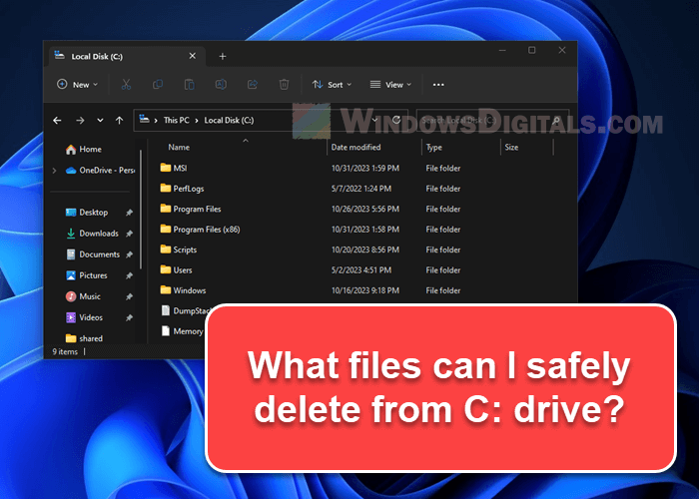Close the Local Disk (C:) tab
The image size is (699, 499).
click(x=192, y=56)
